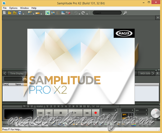Open the Window menu
The height and width of the screenshot is (133, 162).
[x=24, y=8]
